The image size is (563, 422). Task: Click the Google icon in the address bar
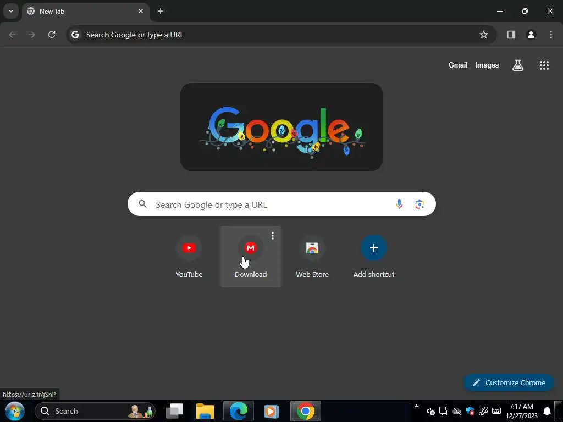[75, 35]
